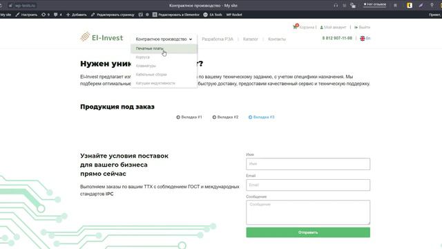Image resolution: width=442 pixels, height=249 pixels.
Task: Open EA Tools in the admin bar
Action: [x=215, y=15]
